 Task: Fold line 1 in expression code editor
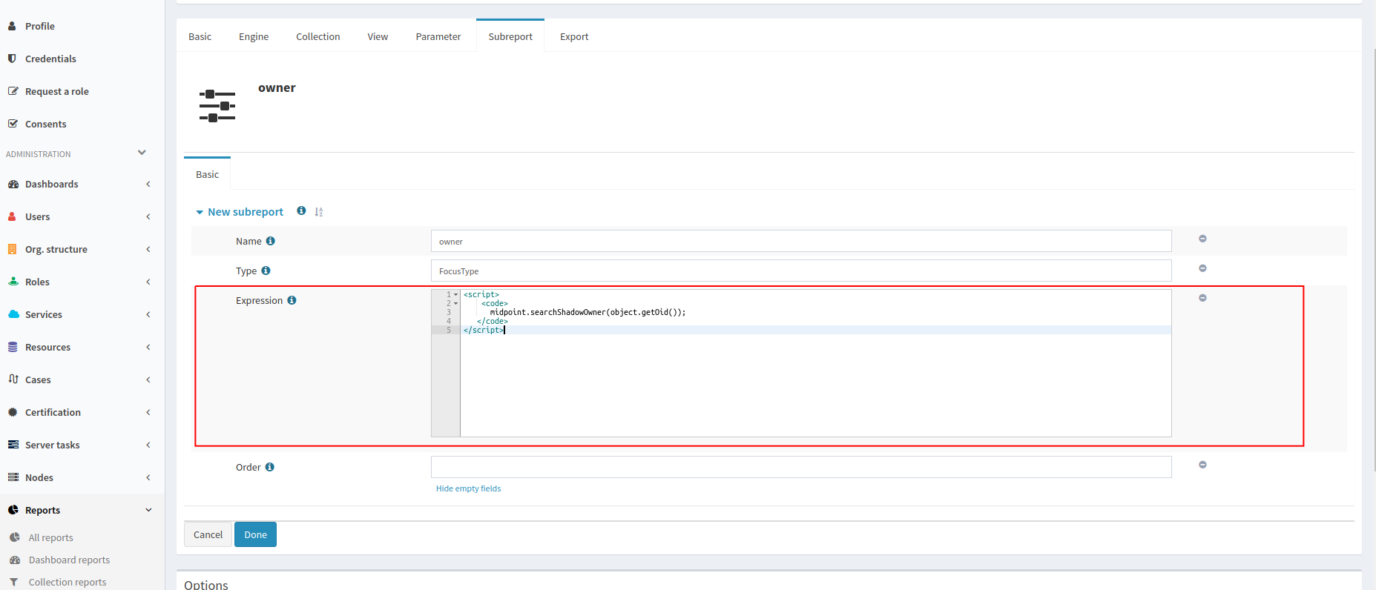click(x=455, y=294)
